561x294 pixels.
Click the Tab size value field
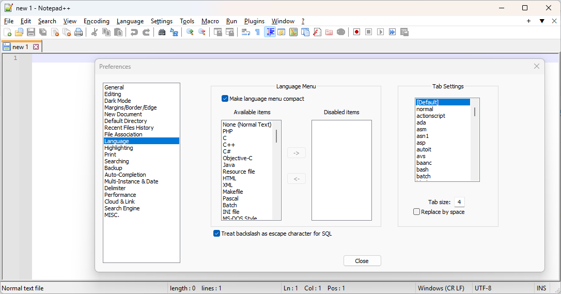(x=459, y=202)
